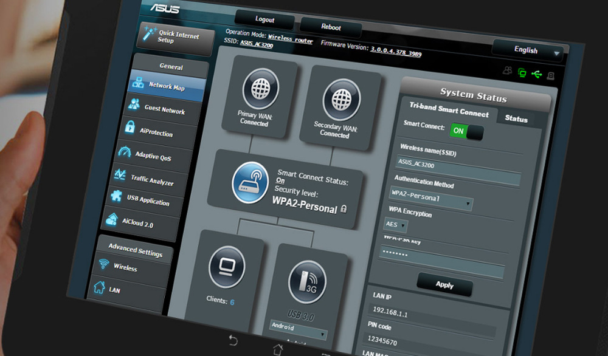
Task: Open firmware version 3.0.0.4.378_3989 link
Action: click(396, 52)
